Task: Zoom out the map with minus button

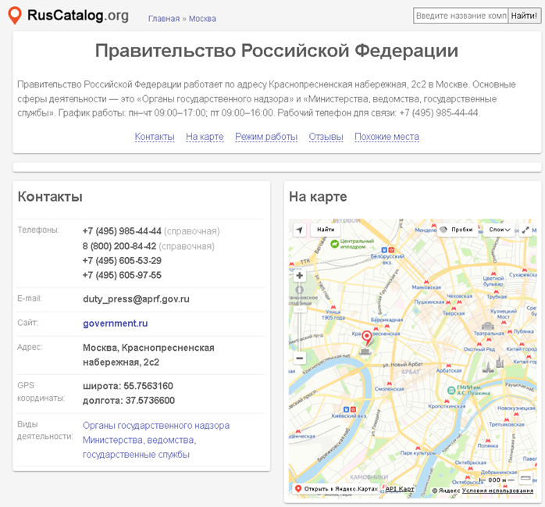Action: (300, 358)
